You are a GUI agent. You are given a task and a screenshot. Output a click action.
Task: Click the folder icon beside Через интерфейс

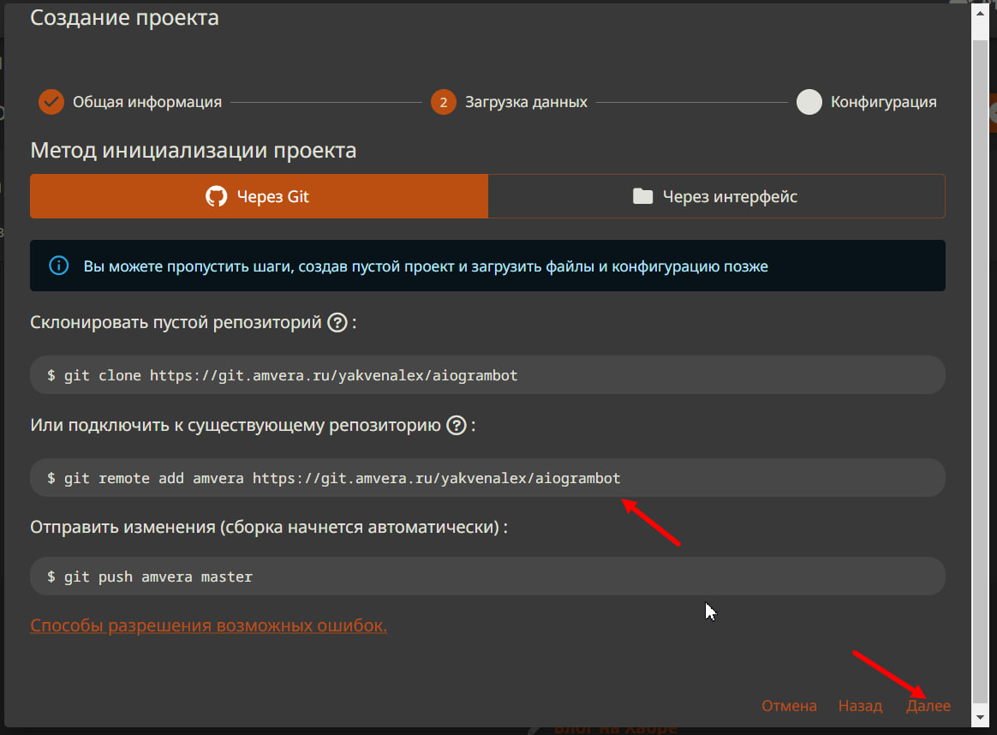(x=642, y=197)
